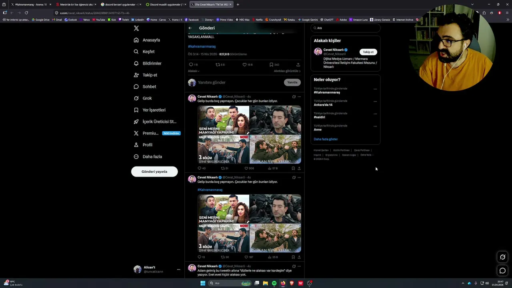The width and height of the screenshot is (512, 288).
Task: View stats icon showing 57 B
Action: (x=270, y=168)
